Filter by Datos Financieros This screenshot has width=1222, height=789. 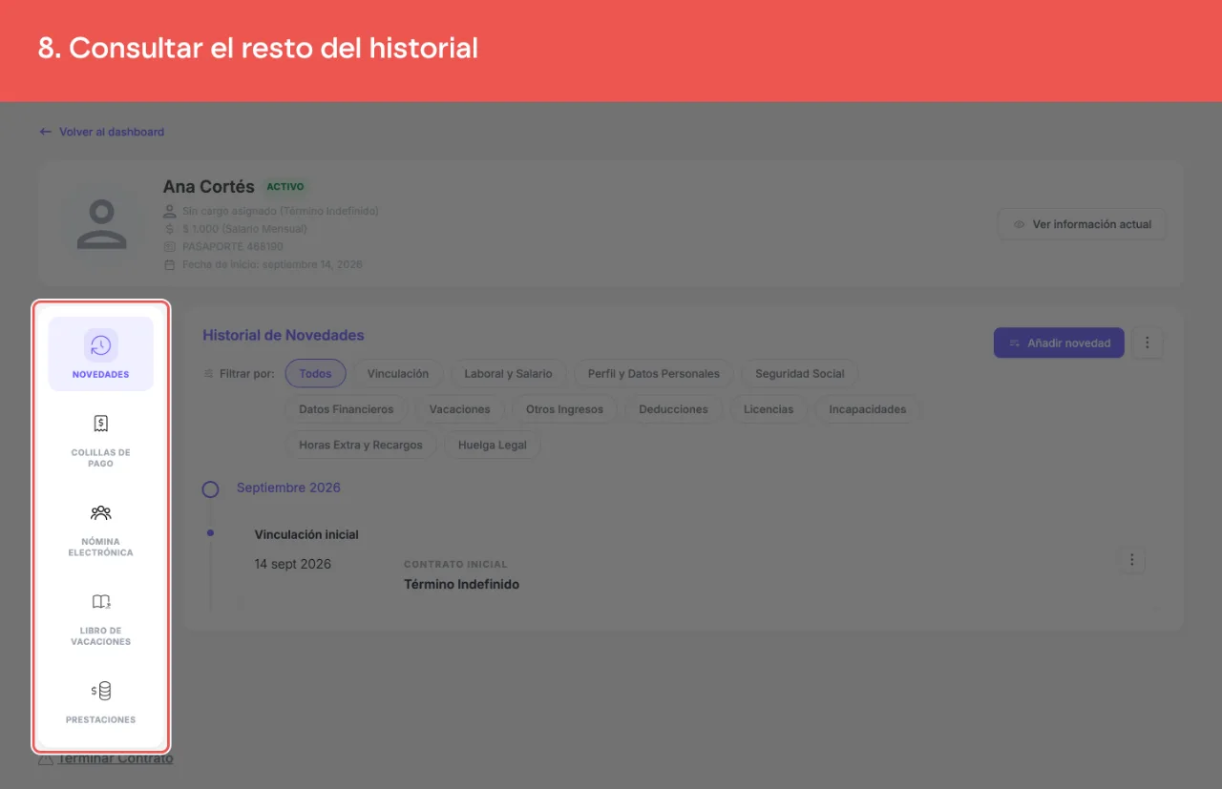pos(346,409)
